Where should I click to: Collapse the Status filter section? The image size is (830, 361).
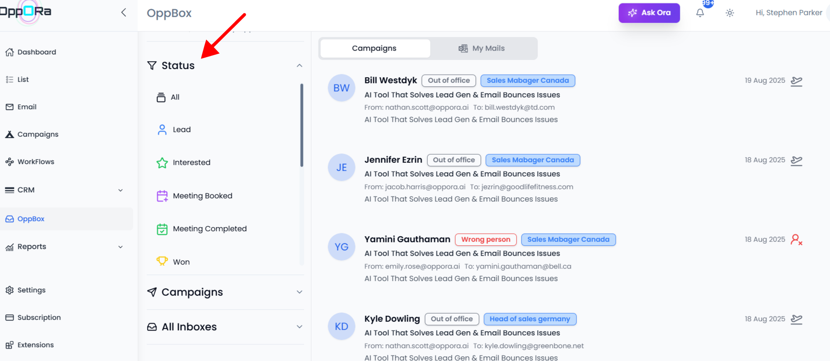[x=299, y=65]
